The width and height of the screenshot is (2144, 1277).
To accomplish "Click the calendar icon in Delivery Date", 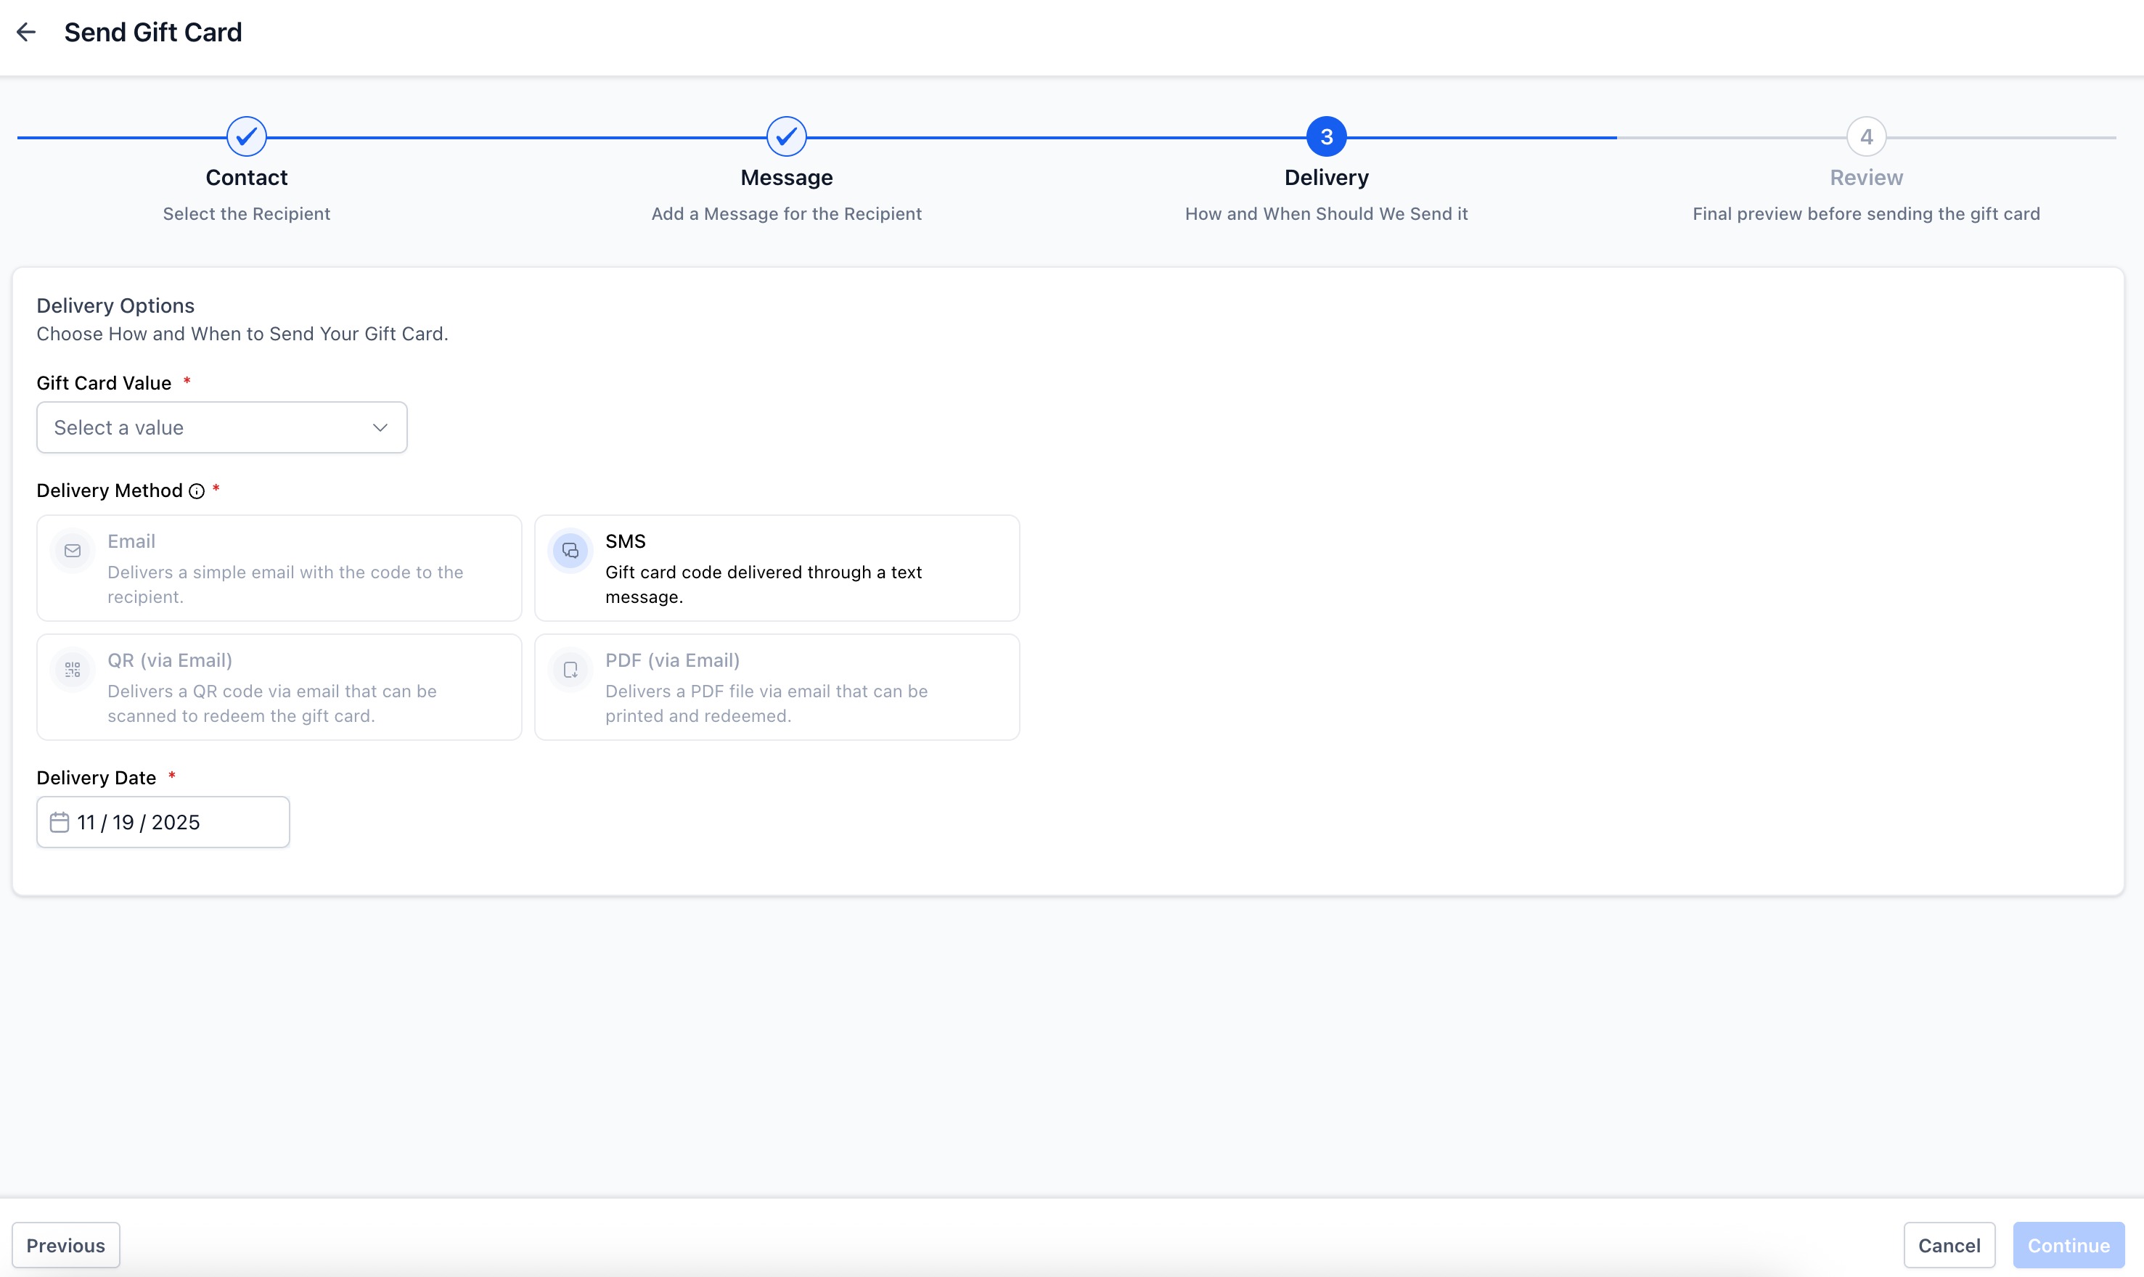I will [59, 823].
